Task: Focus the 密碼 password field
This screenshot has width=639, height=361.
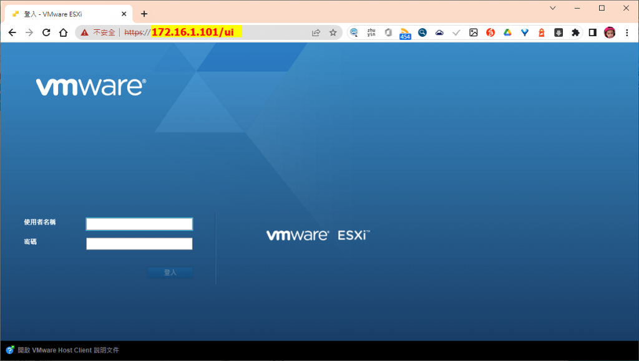Action: point(139,243)
